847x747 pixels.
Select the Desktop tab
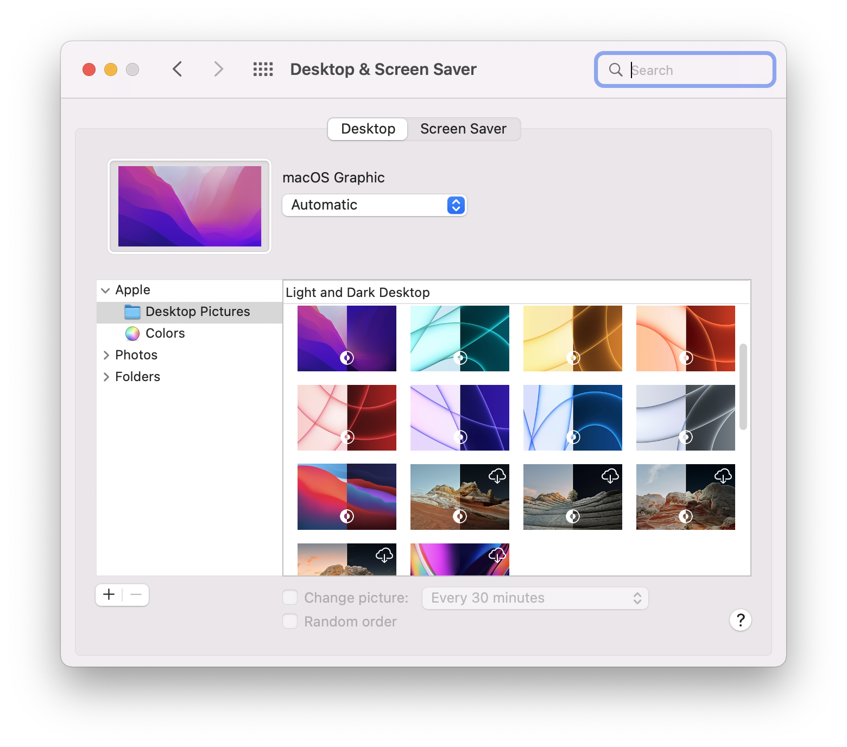click(x=368, y=129)
